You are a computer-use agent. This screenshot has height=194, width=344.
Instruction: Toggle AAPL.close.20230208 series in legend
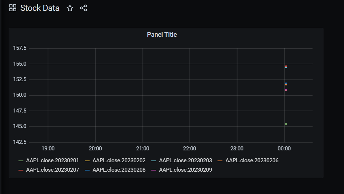[x=119, y=170]
